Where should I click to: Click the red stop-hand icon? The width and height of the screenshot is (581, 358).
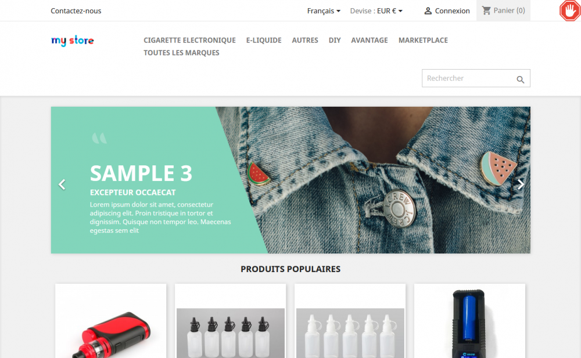tap(570, 10)
